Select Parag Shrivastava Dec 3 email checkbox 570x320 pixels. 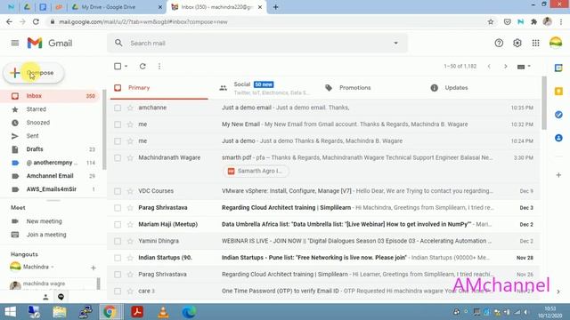[118, 207]
